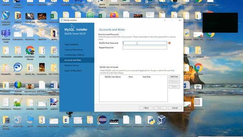The width and height of the screenshot is (243, 137).
Task: Open the blue shield desktop shortcut
Action: point(6,16)
